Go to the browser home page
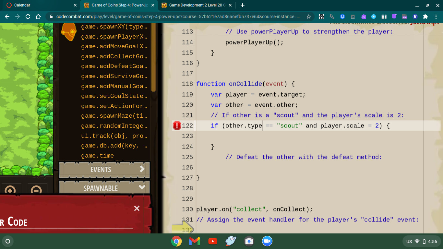 click(38, 17)
